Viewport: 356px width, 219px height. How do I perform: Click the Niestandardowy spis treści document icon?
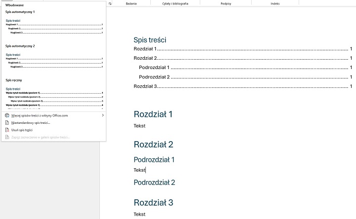click(x=7, y=122)
